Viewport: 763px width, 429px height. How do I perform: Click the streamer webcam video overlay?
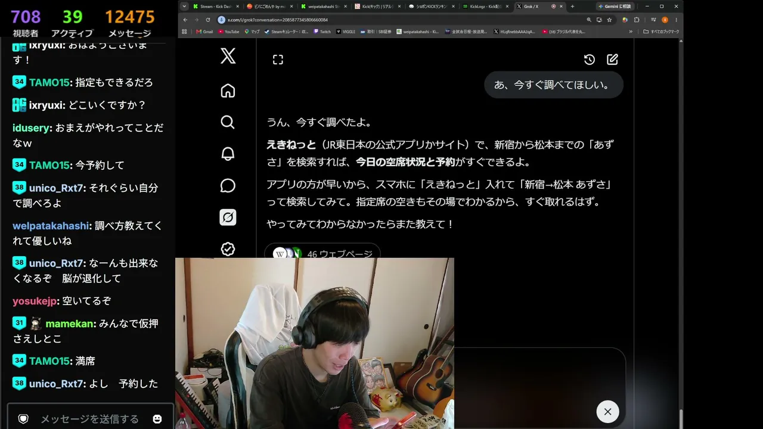tap(315, 343)
